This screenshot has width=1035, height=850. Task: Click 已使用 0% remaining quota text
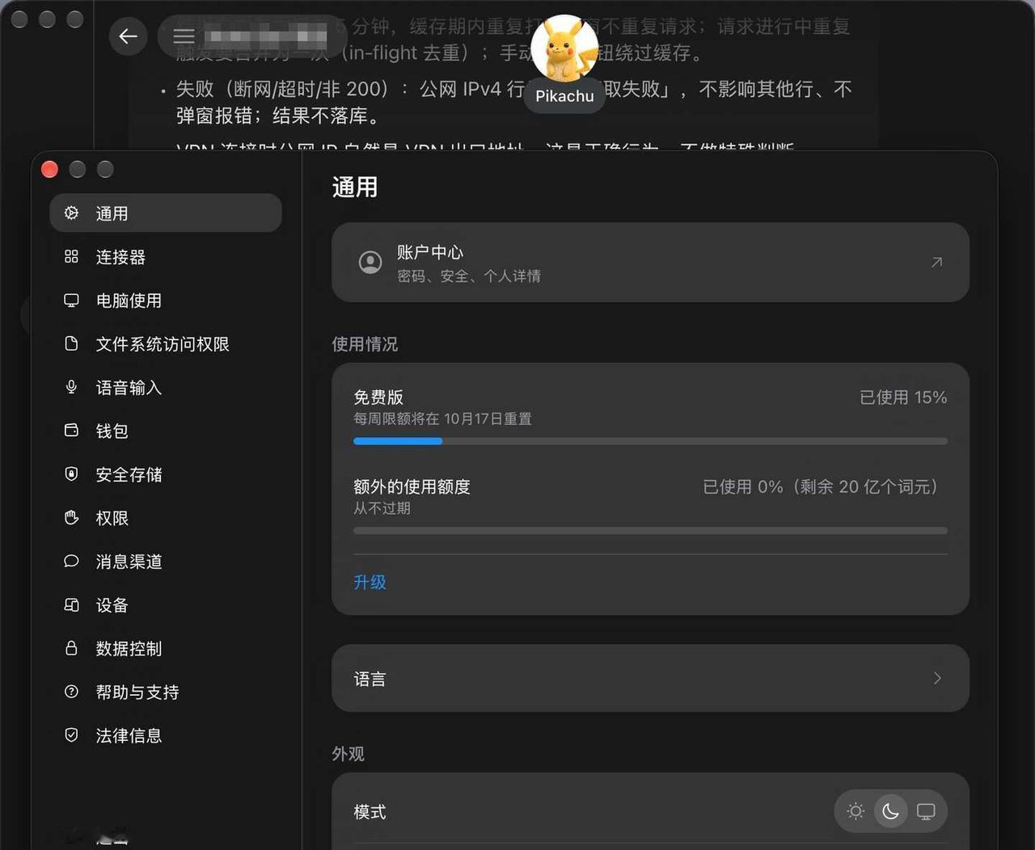822,486
